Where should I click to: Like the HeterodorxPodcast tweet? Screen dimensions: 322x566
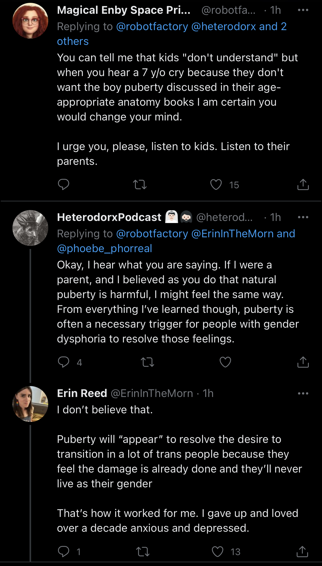[225, 362]
